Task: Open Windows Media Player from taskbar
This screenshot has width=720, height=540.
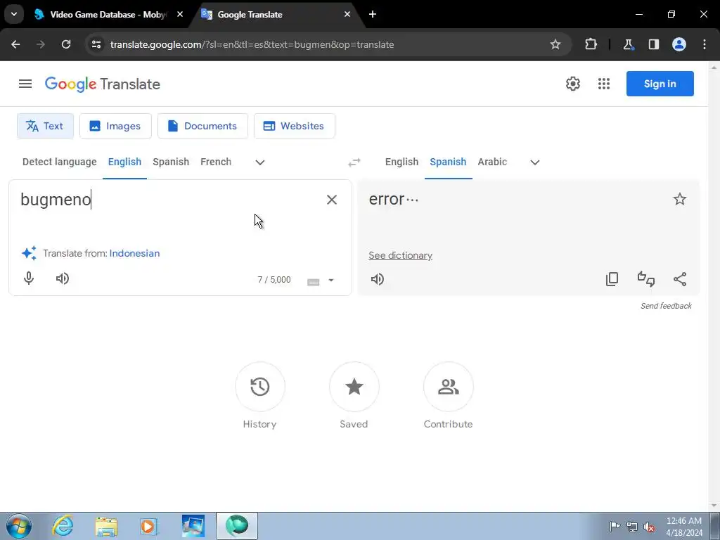Action: pyautogui.click(x=148, y=526)
